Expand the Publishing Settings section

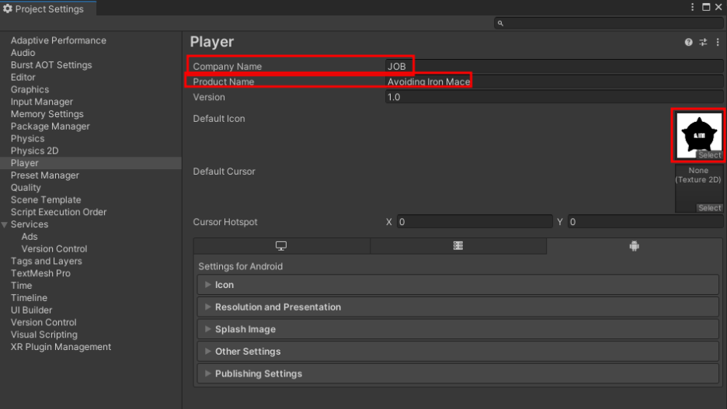pos(458,374)
